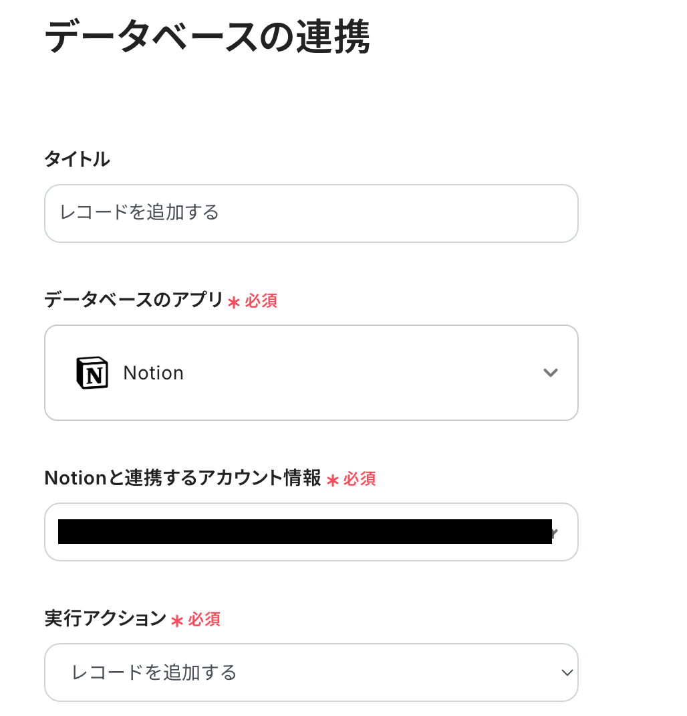Click the 必須 tag next to アカウント情報
Viewport: 687px width, 716px height.
pos(360,479)
